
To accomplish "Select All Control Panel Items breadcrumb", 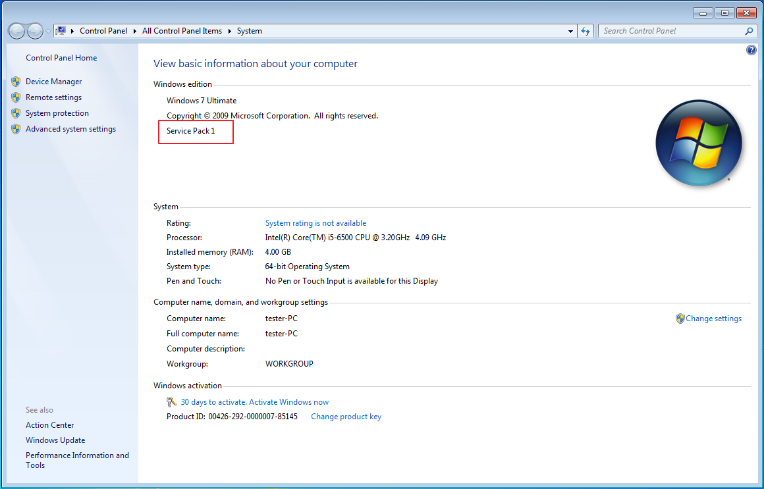I will [x=182, y=31].
